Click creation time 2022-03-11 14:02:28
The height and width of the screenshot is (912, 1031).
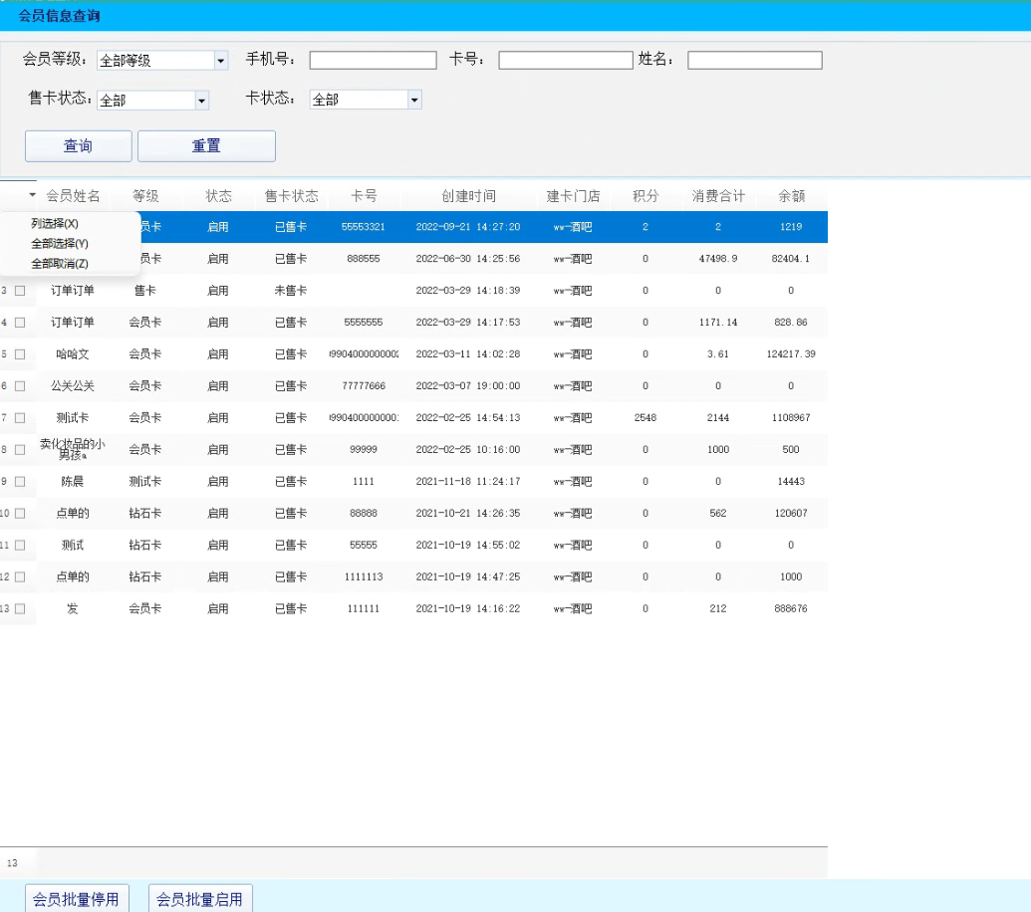pos(467,354)
